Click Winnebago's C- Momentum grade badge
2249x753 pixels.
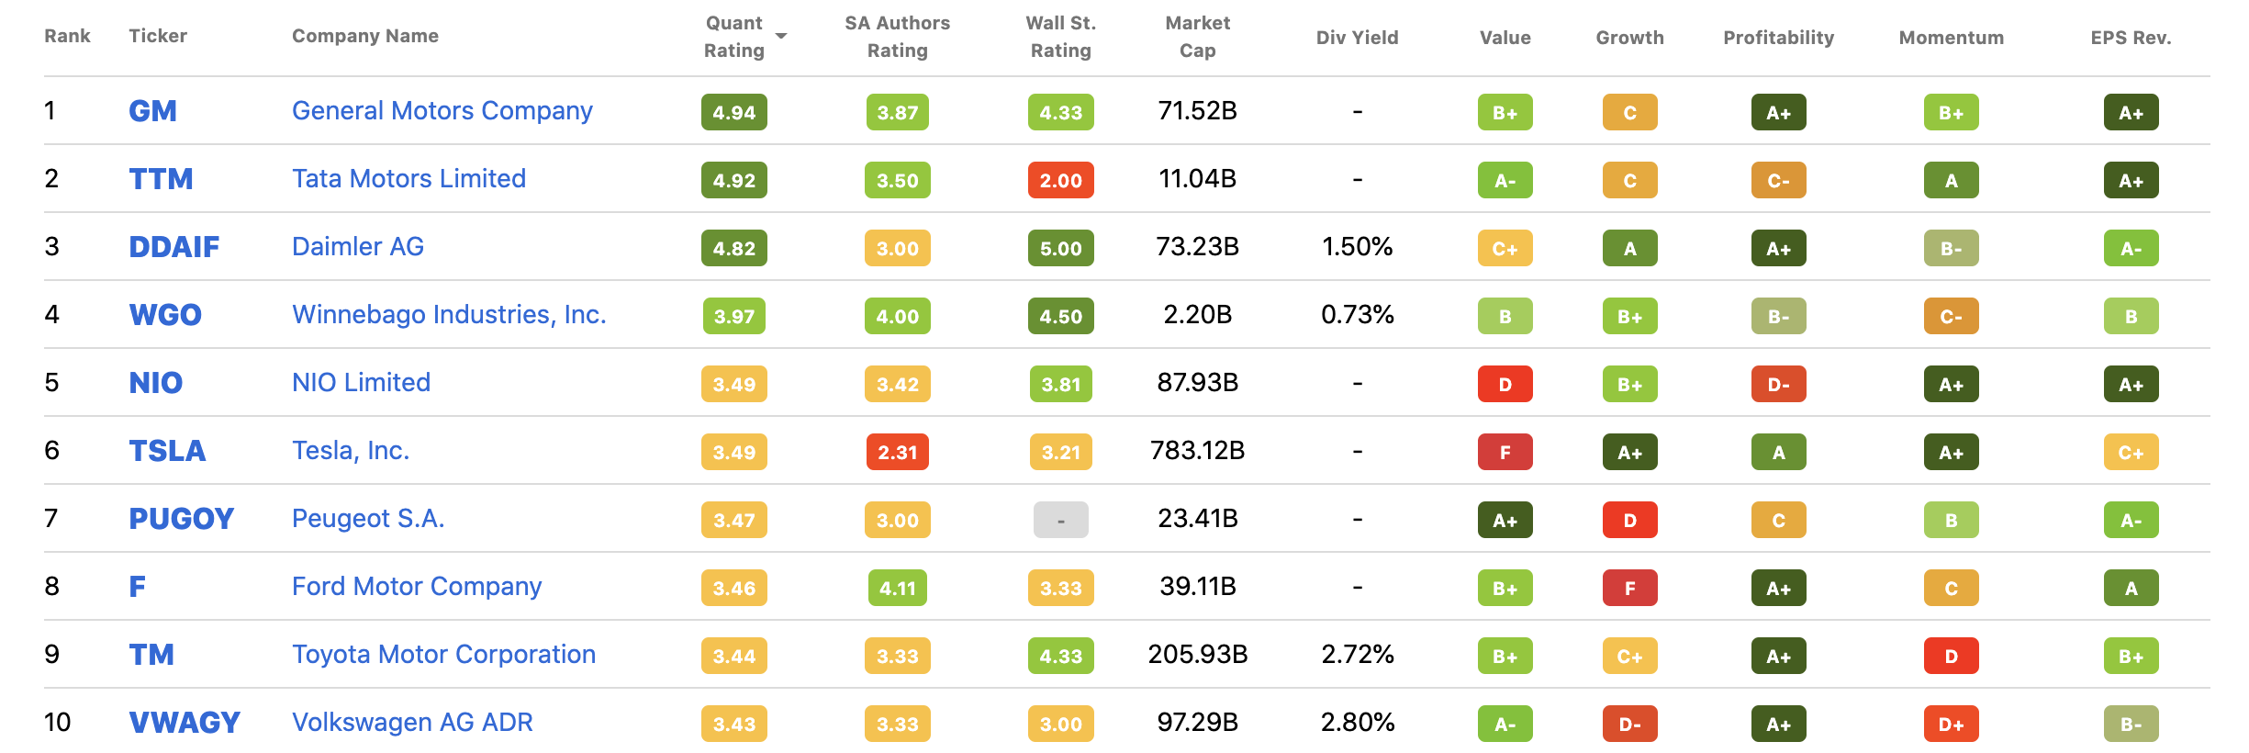1951,317
